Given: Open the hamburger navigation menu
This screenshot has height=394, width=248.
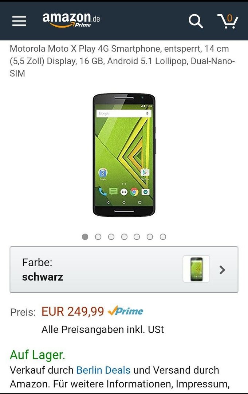Looking at the screenshot, I should [x=19, y=21].
